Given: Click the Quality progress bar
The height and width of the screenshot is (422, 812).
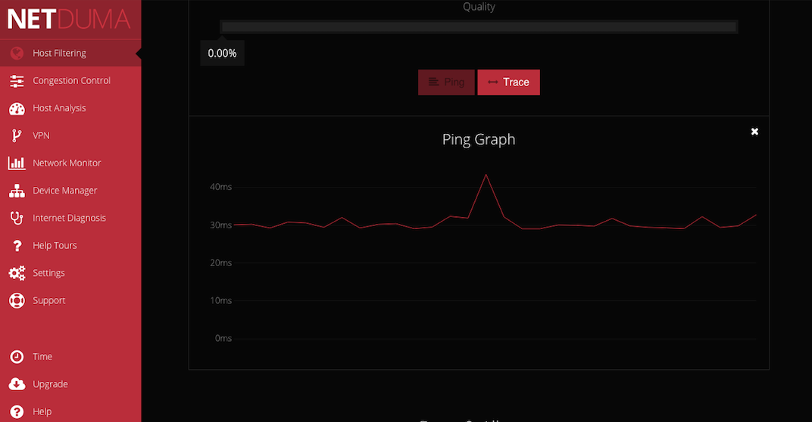Looking at the screenshot, I should pos(479,27).
